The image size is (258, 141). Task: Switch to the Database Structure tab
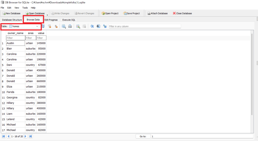pos(12,20)
